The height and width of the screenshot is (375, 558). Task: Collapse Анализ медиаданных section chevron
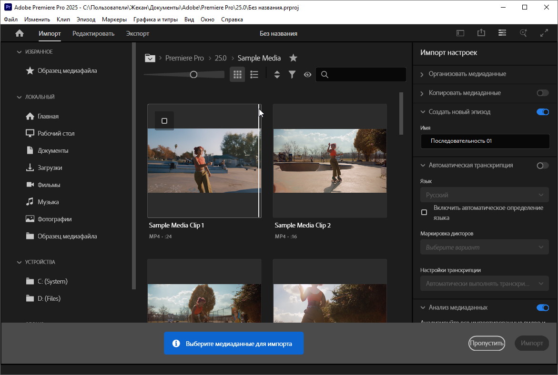pyautogui.click(x=423, y=307)
